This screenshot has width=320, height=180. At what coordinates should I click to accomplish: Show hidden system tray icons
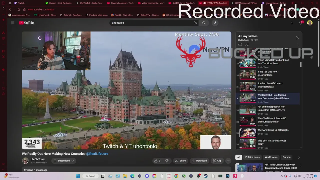pyautogui.click(x=282, y=176)
